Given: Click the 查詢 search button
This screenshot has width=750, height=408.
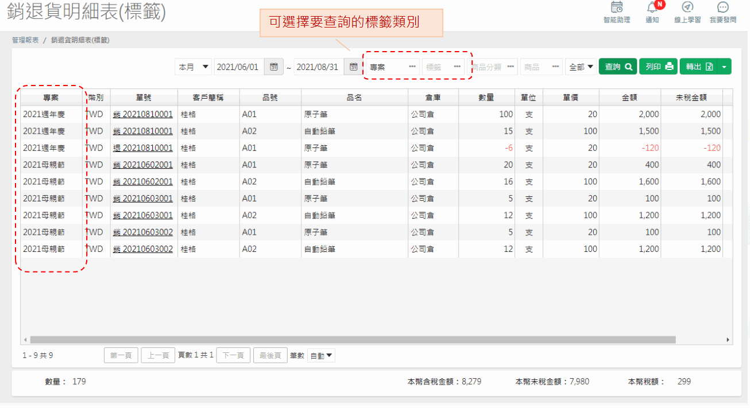Looking at the screenshot, I should 618,67.
